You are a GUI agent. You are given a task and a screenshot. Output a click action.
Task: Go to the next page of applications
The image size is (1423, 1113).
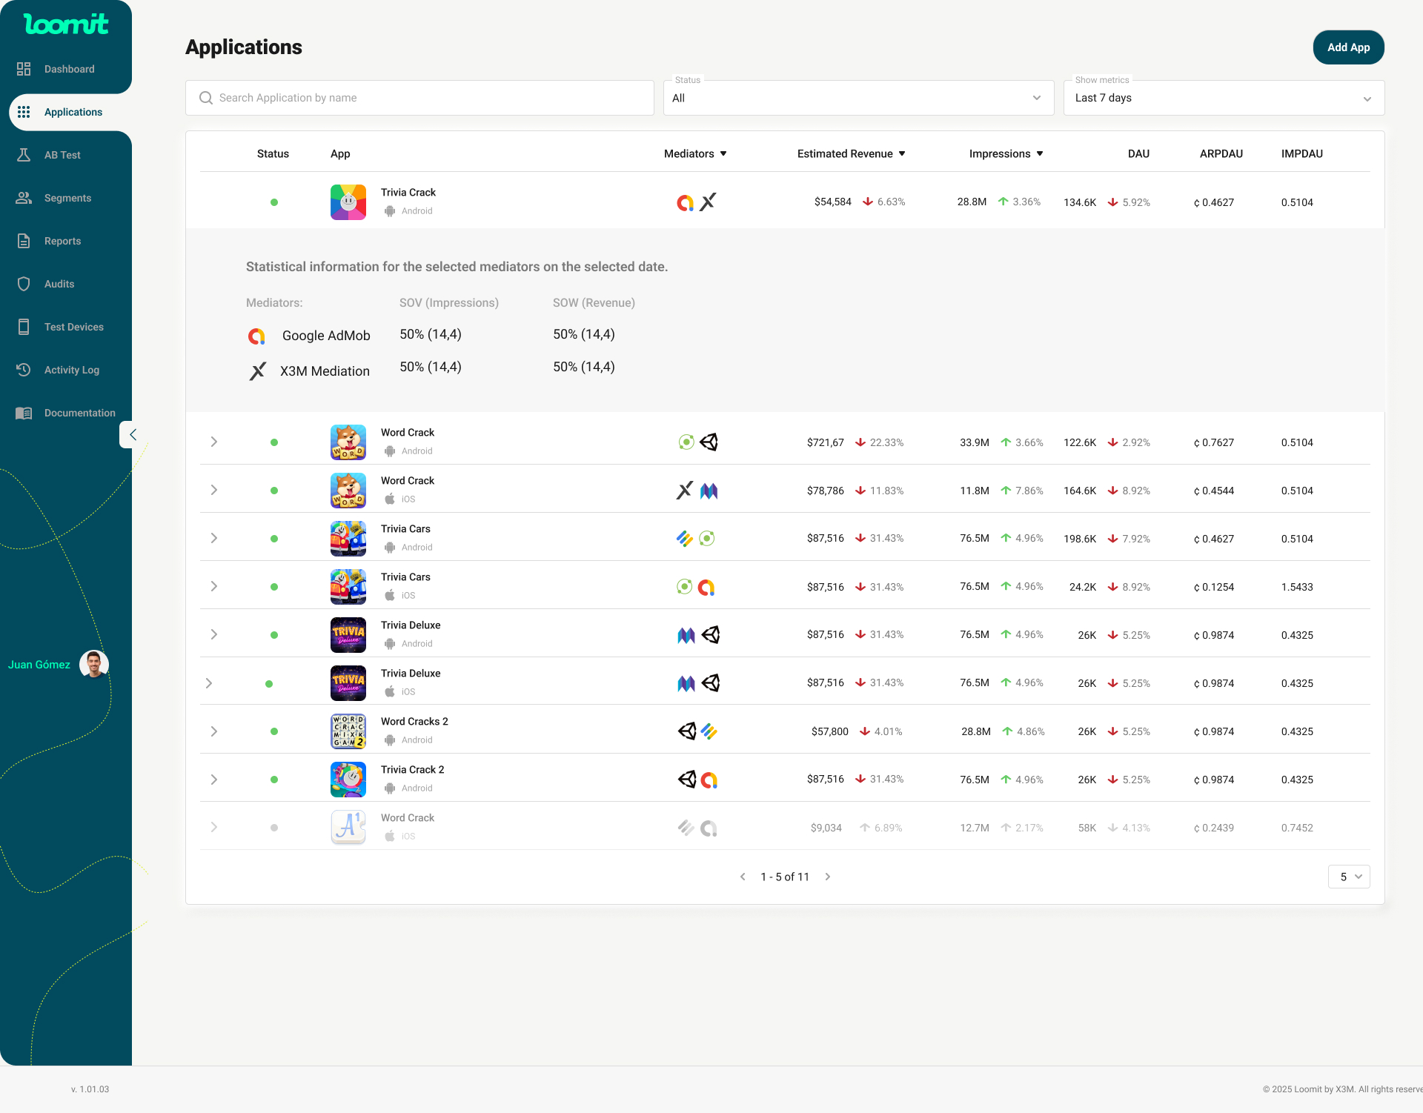(x=828, y=877)
